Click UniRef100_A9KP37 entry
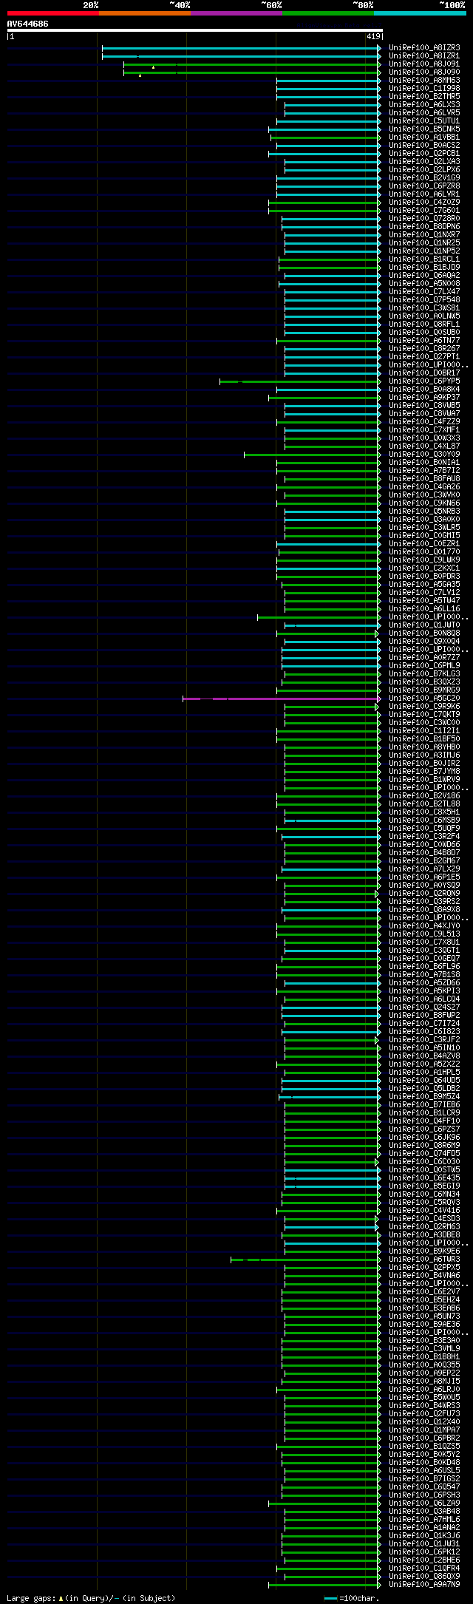The width and height of the screenshot is (473, 1604). [424, 397]
